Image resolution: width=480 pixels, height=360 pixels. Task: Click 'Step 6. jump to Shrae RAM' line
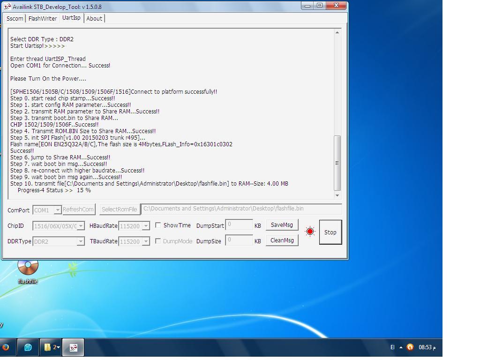pyautogui.click(x=60, y=157)
